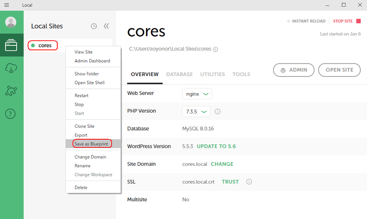Open the Help question mark icon
Screen dimensions: 367x219
tap(10, 114)
